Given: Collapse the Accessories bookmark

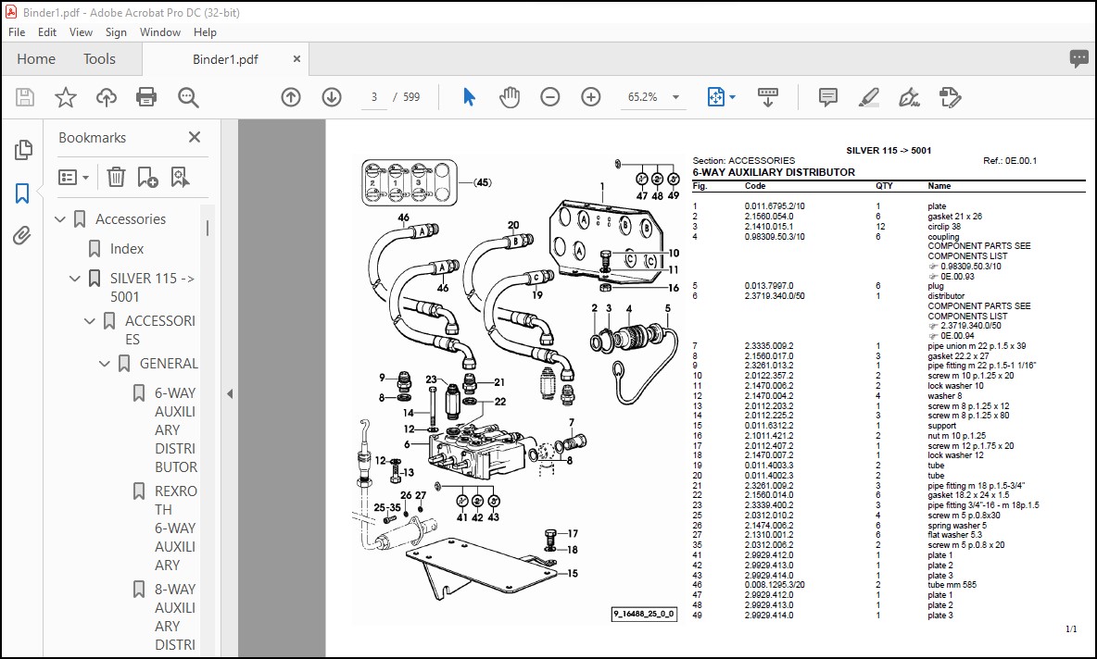Looking at the screenshot, I should click(60, 219).
